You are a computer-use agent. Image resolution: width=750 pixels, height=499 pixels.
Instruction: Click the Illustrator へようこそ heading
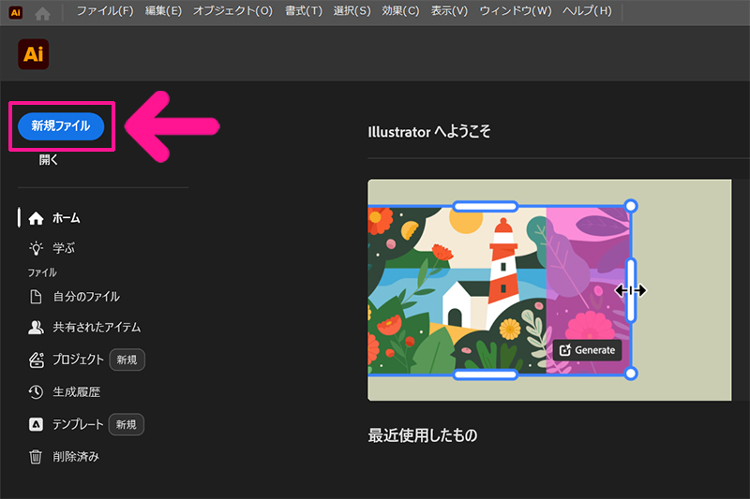click(429, 132)
